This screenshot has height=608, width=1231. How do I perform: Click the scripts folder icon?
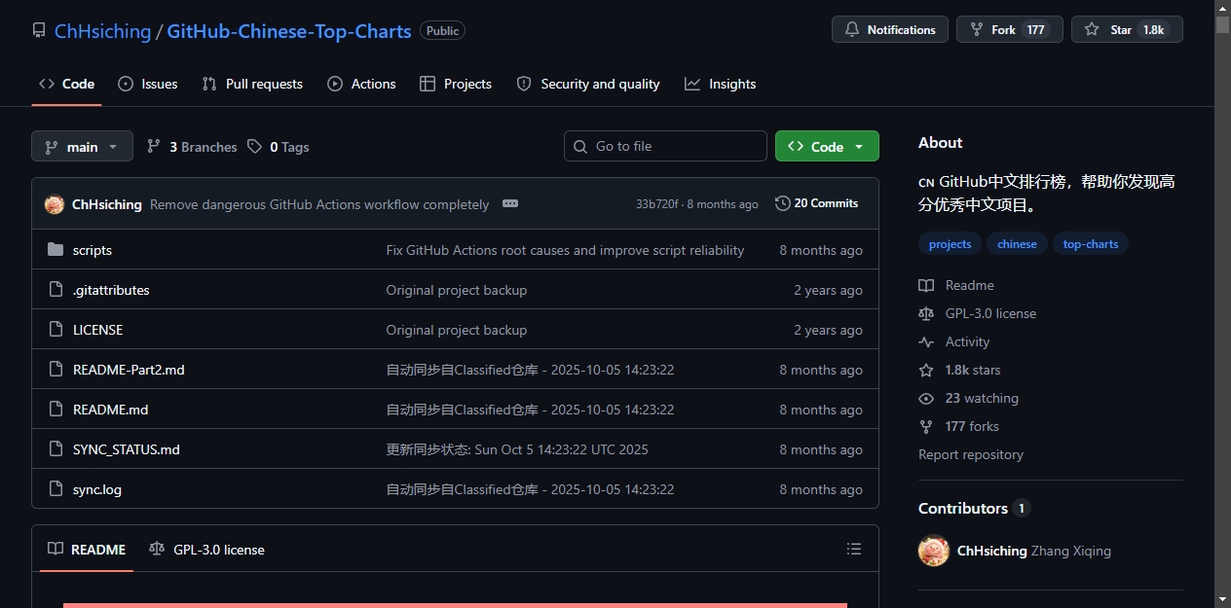(56, 250)
